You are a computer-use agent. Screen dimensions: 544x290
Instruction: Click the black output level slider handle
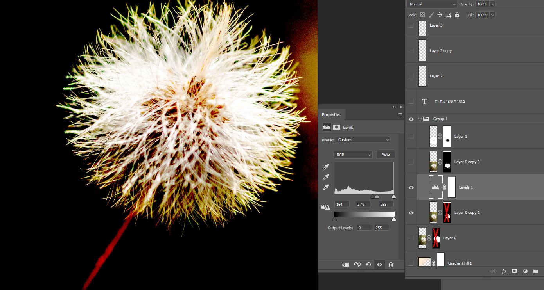334,219
